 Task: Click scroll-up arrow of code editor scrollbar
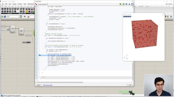point(133,7)
